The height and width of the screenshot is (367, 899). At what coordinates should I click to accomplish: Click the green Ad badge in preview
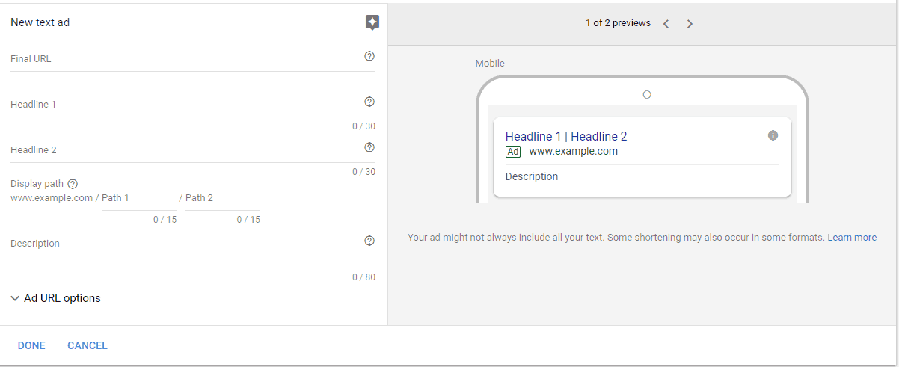click(513, 152)
